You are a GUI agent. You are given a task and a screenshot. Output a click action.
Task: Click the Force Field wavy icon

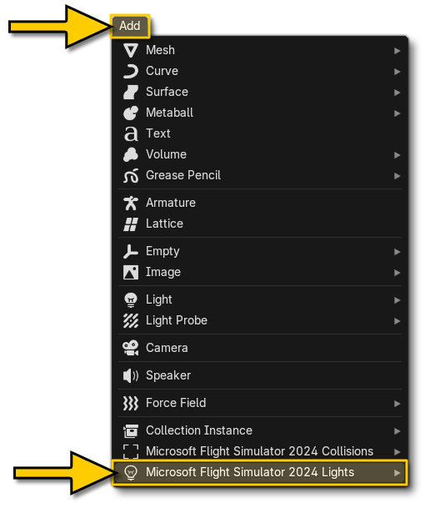[131, 403]
